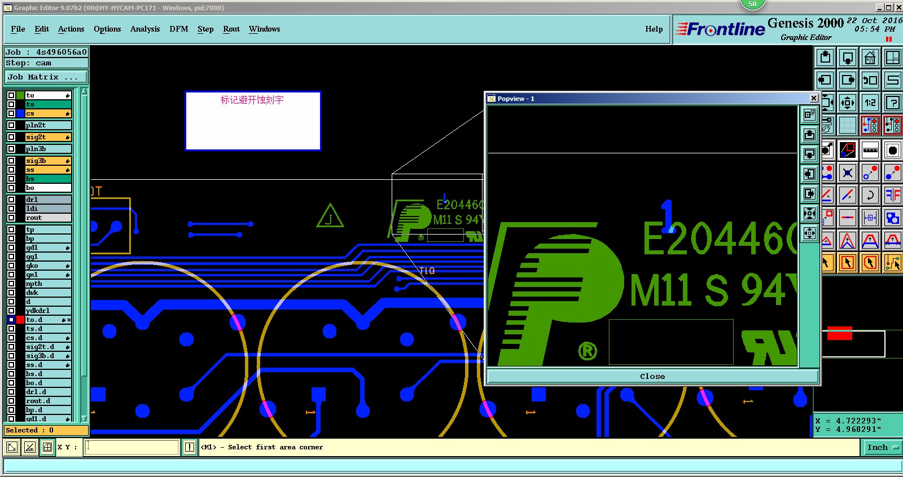Screen dimensions: 903x477
Task: Click the red color swatch of layer to.d
Action: click(20, 320)
